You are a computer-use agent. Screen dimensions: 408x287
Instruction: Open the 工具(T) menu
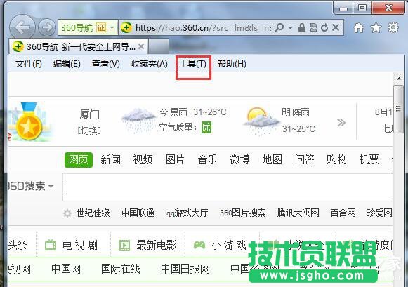point(193,63)
